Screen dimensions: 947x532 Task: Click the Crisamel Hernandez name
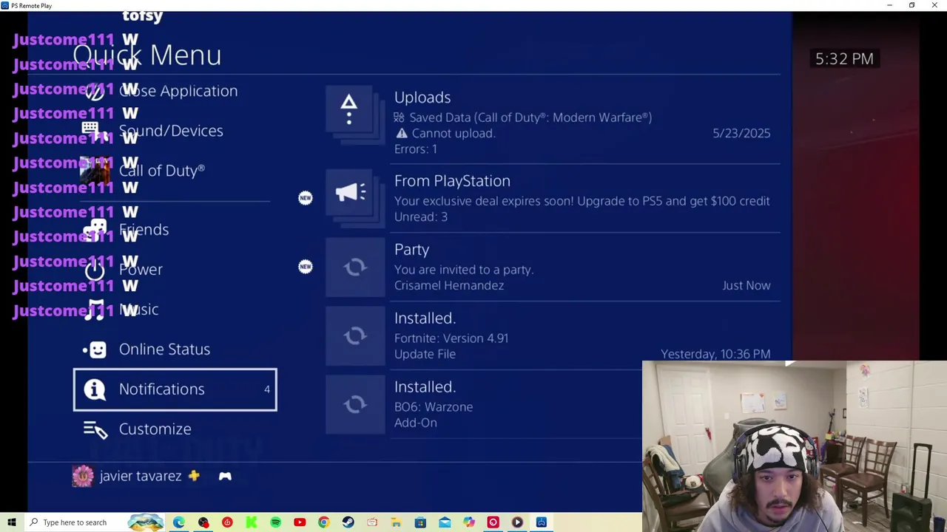point(449,286)
